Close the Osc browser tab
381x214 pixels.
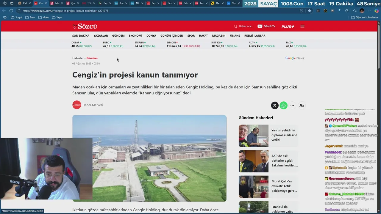click(223, 3)
